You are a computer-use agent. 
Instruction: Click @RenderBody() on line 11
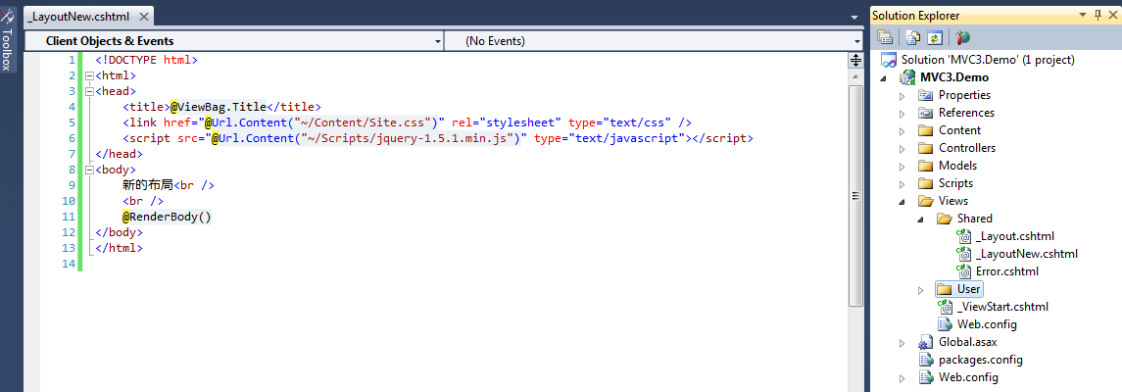pyautogui.click(x=167, y=217)
